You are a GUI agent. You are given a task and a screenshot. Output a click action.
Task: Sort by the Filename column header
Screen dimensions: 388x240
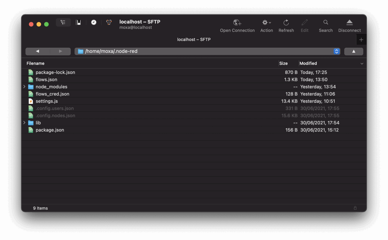click(x=35, y=64)
